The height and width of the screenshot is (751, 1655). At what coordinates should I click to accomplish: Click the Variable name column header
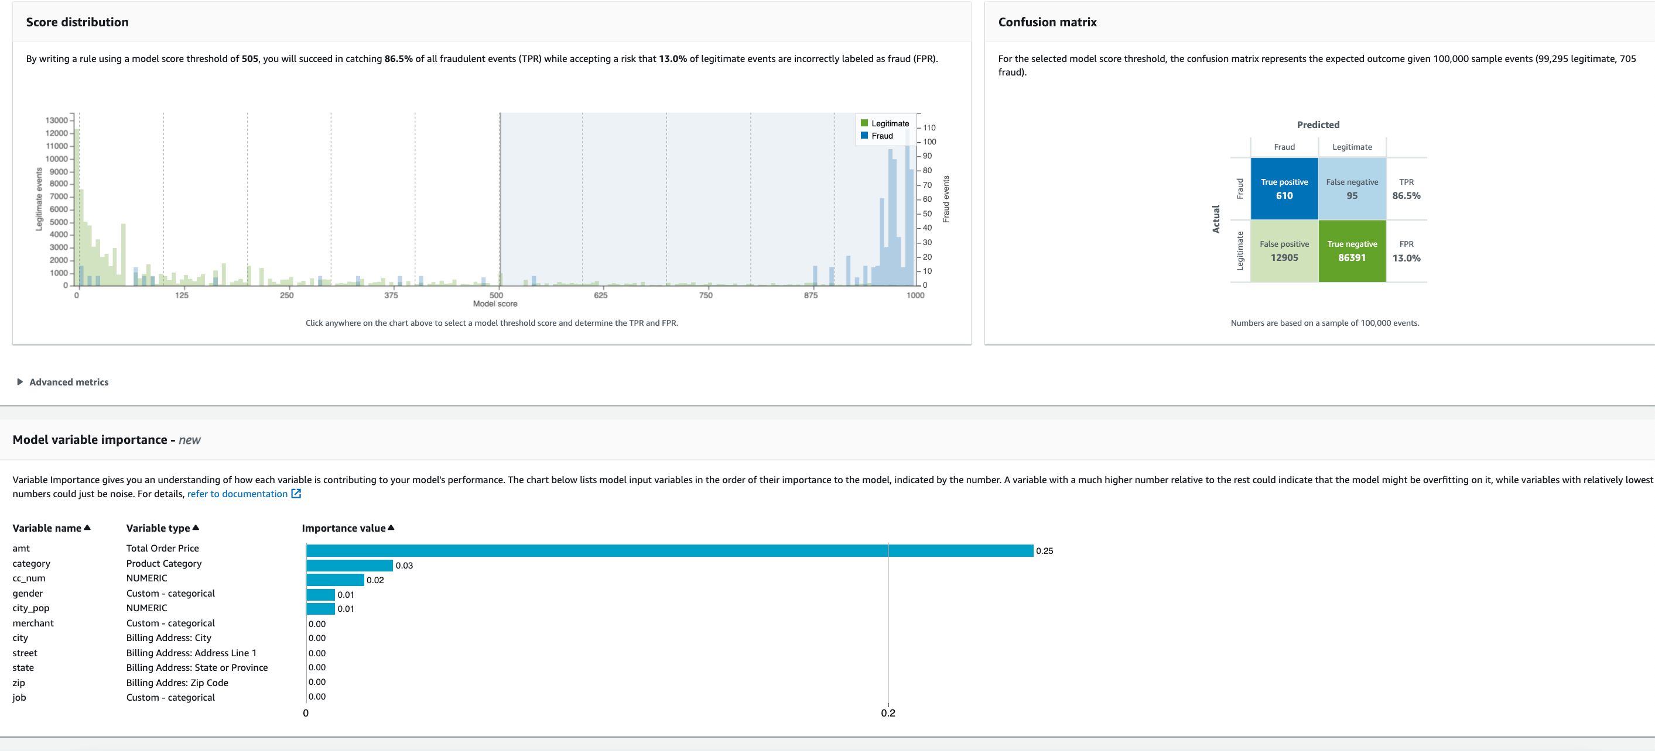[47, 528]
